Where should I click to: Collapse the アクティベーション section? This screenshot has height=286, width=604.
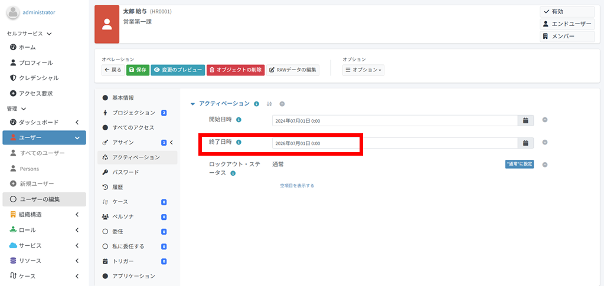point(192,104)
